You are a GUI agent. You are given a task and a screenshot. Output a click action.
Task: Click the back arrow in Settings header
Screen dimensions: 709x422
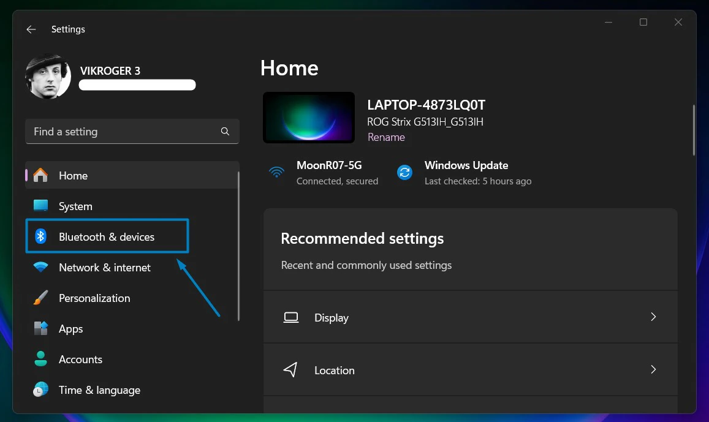coord(31,29)
